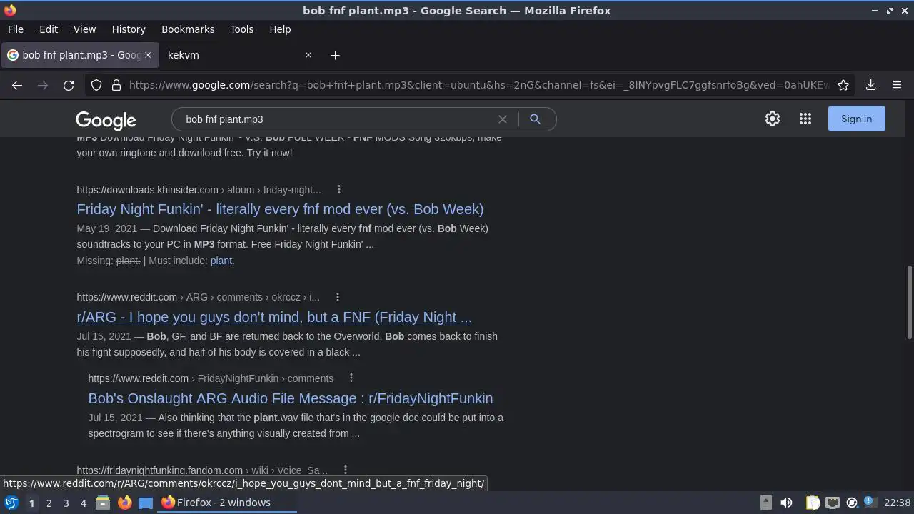Image resolution: width=914 pixels, height=514 pixels.
Task: Open a new tab with the plus button
Action: [x=335, y=55]
